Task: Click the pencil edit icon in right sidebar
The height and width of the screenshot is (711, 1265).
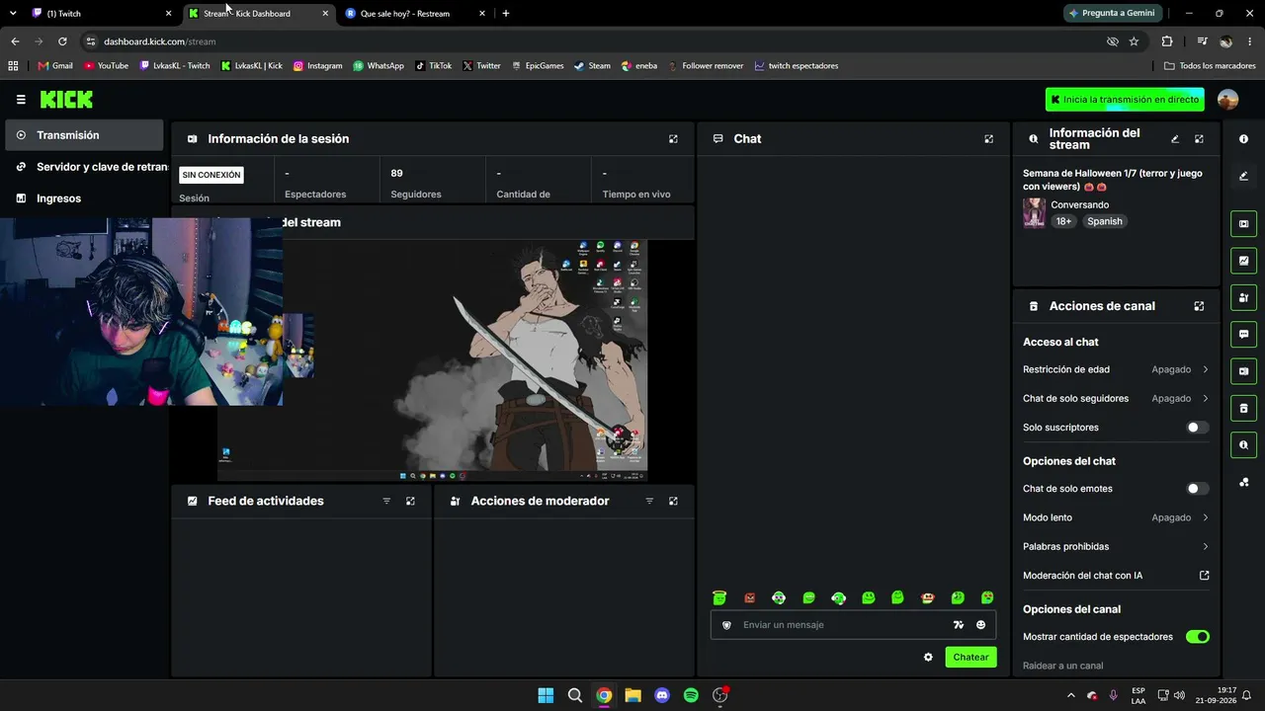Action: coord(1243,177)
